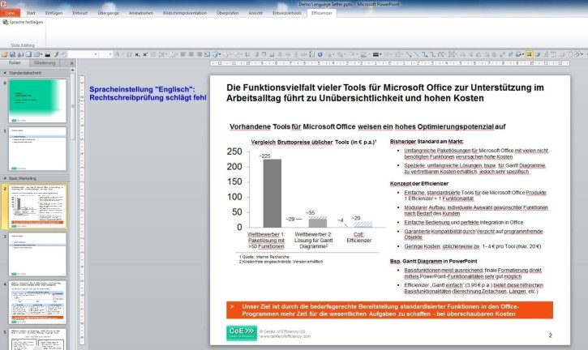The width and height of the screenshot is (588, 350).
Task: Select the Text Box tool icon
Action: (207, 54)
